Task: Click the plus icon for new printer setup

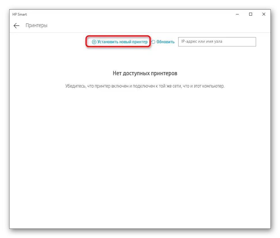Action: (x=94, y=42)
